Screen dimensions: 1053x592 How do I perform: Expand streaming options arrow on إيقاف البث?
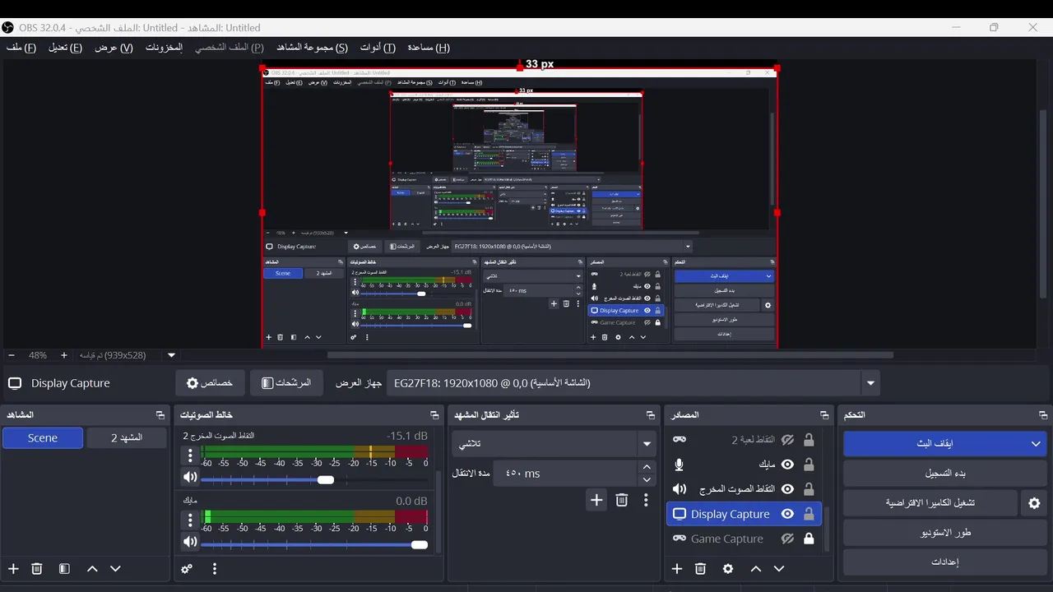point(1035,444)
